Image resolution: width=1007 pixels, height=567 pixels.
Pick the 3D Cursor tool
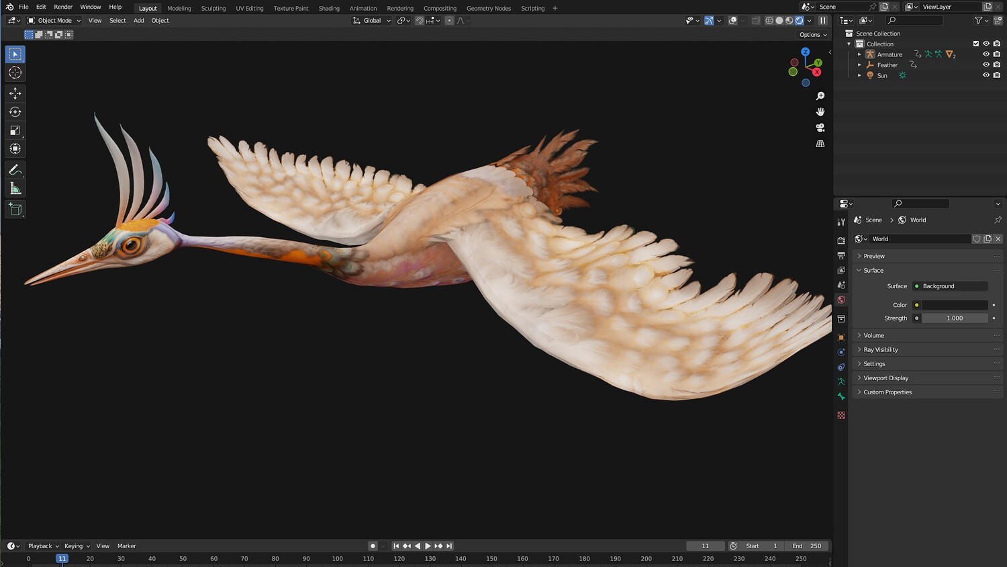(x=15, y=73)
